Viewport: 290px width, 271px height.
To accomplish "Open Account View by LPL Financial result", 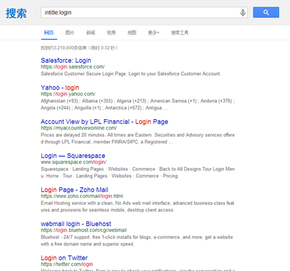I will 105,122.
